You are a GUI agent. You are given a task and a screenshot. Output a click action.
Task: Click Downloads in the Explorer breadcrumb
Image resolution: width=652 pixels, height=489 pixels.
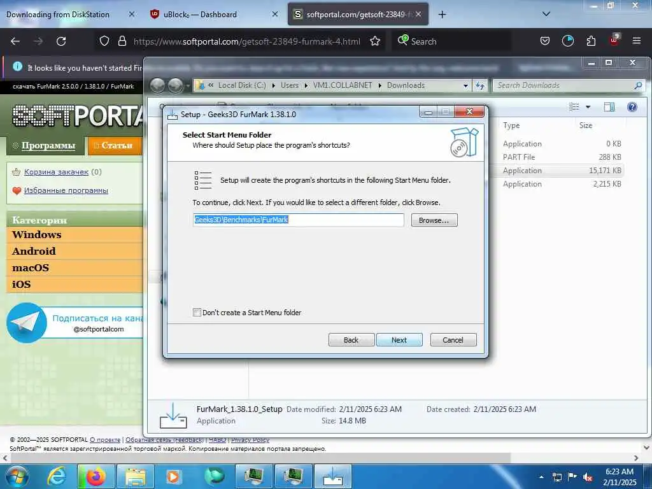point(406,85)
